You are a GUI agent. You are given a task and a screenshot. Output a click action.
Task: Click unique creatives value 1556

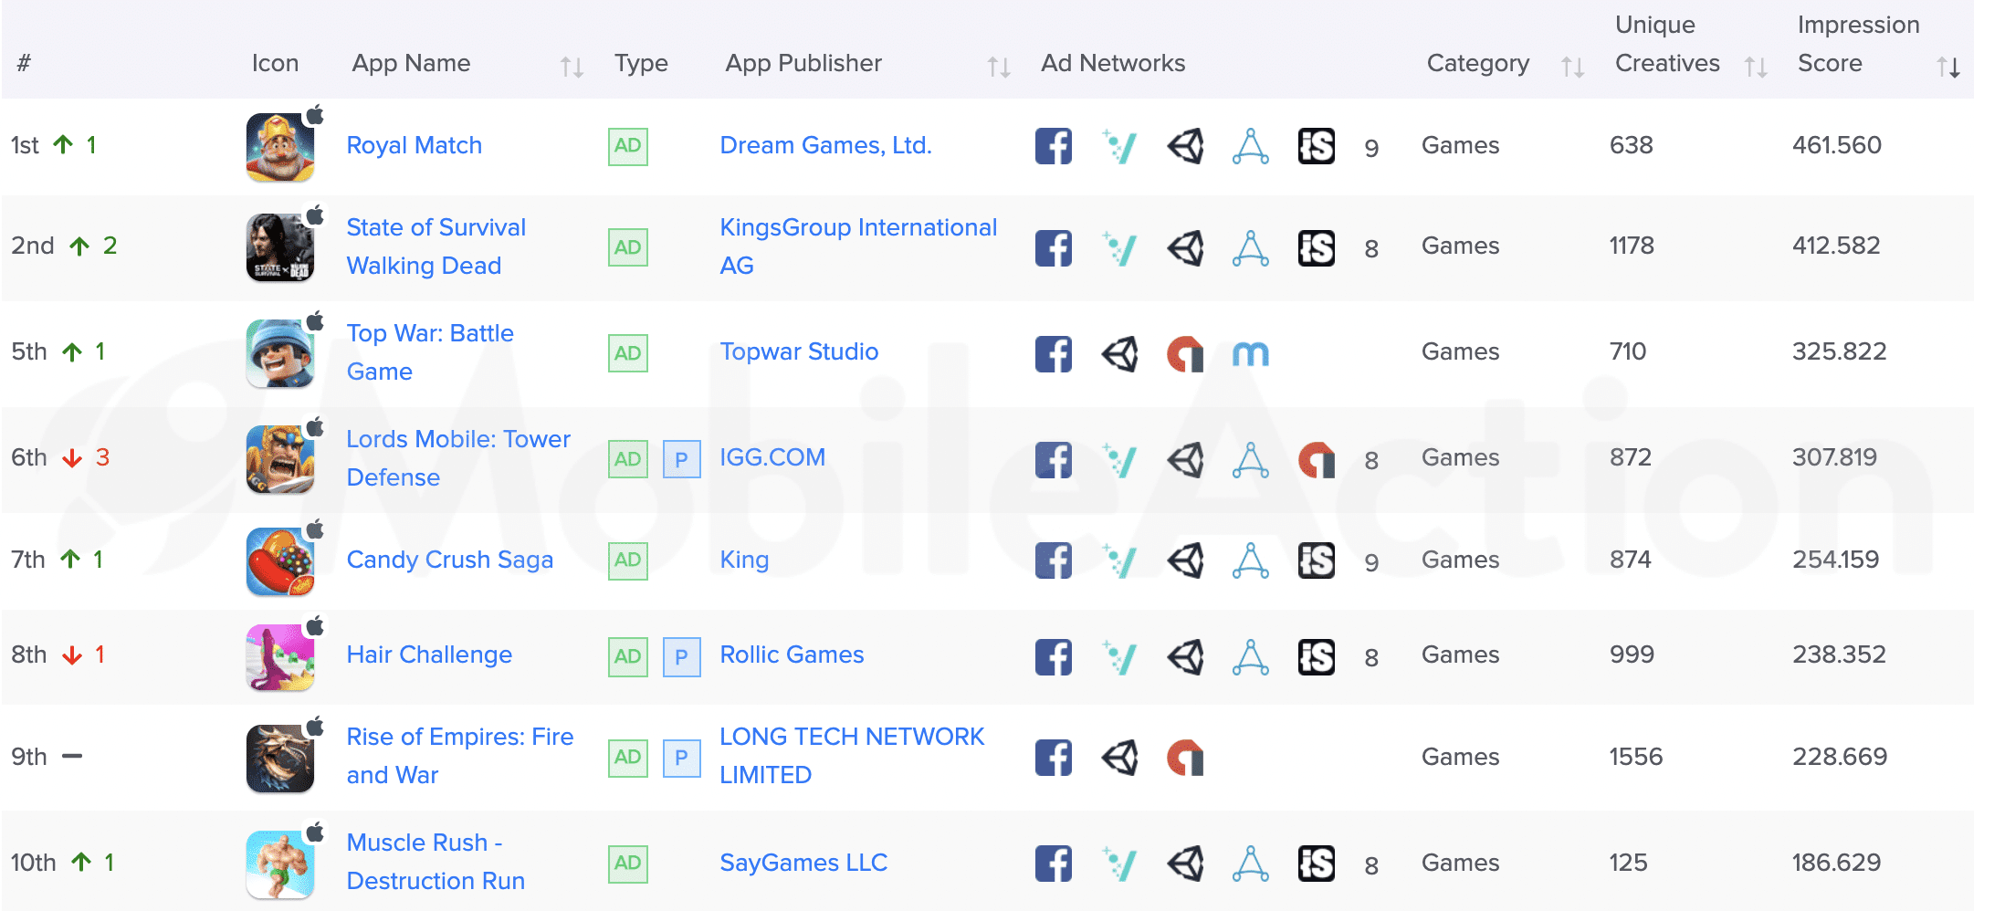point(1636,757)
